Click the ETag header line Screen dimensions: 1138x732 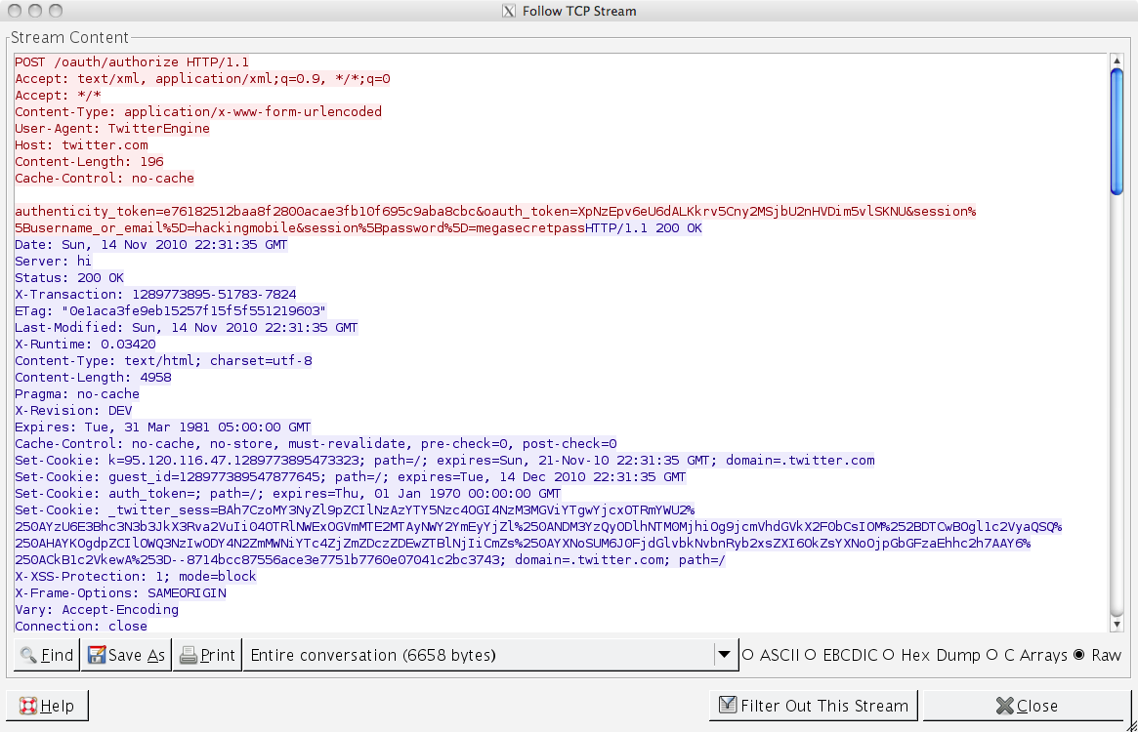pyautogui.click(x=171, y=311)
